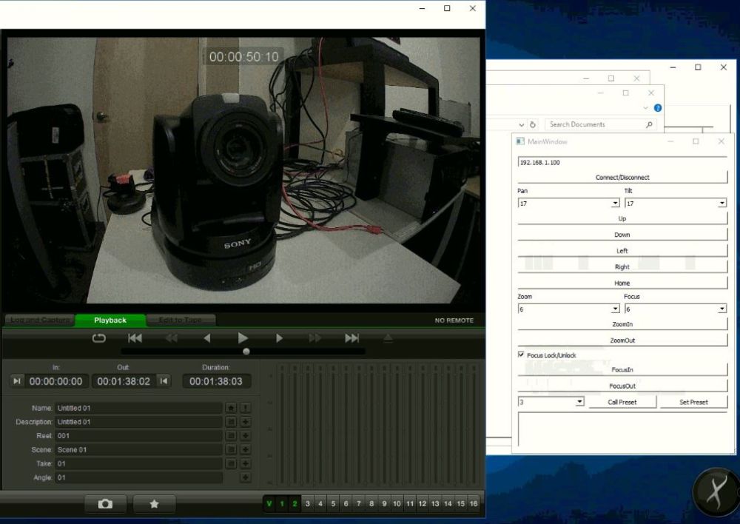Click the mark-in button beside In timecode
This screenshot has height=524, width=740.
[16, 381]
